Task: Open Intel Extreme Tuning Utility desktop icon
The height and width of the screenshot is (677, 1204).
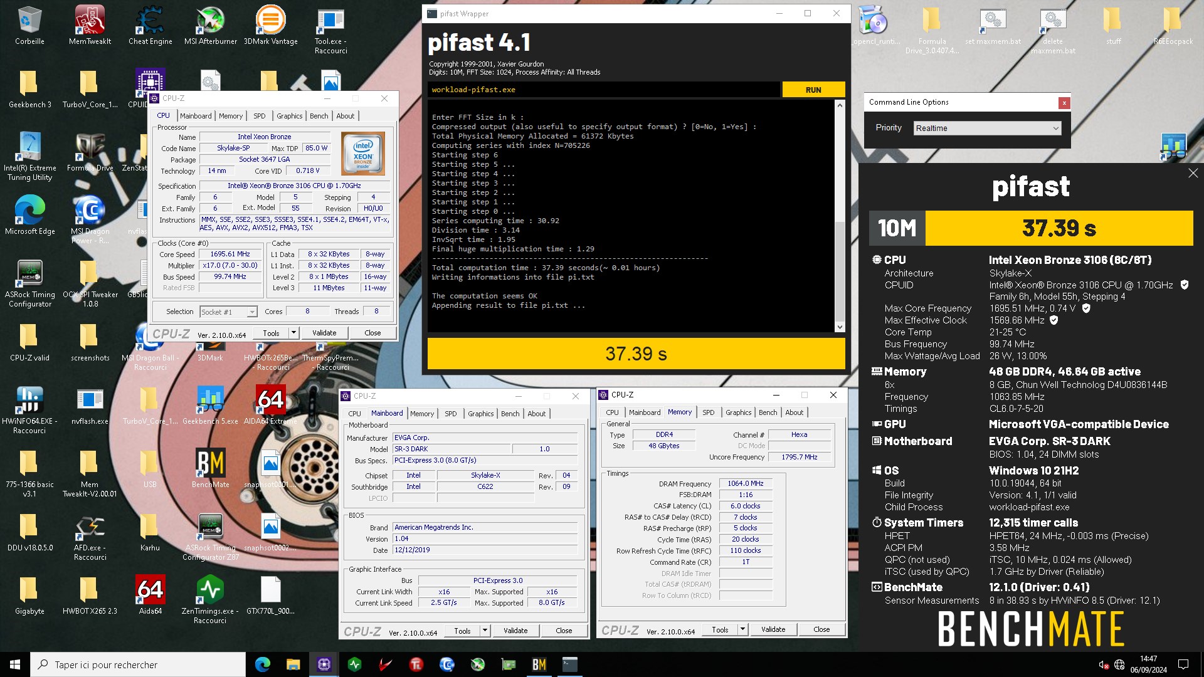Action: pos(29,156)
